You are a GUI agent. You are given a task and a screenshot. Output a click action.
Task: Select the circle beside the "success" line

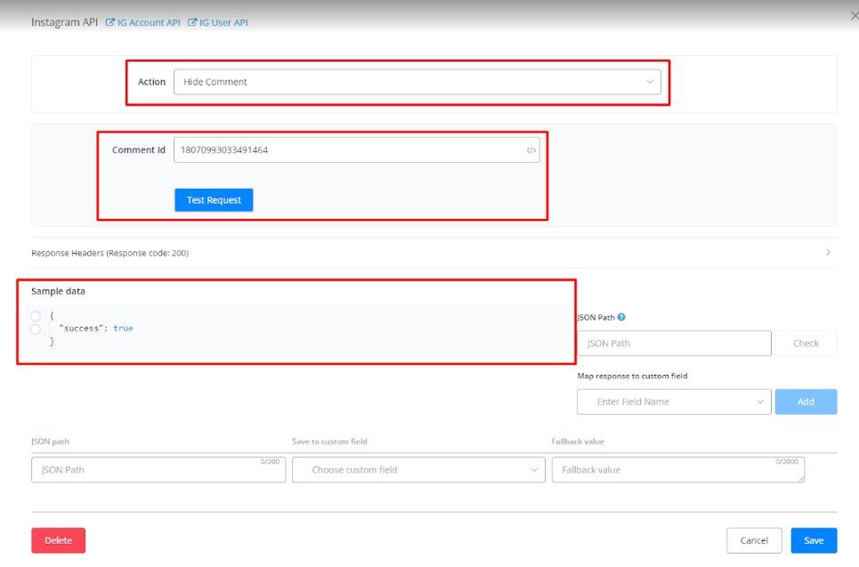36,329
